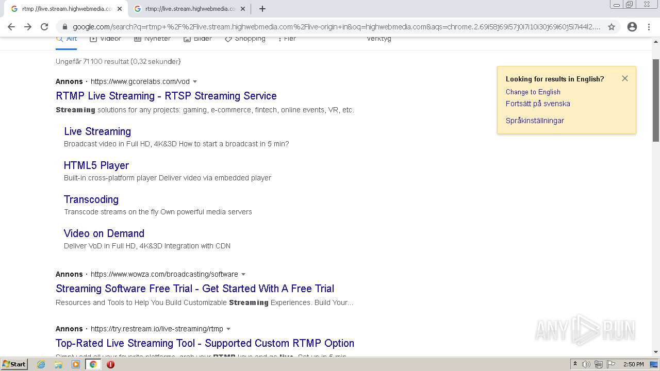This screenshot has height=371, width=660.
Task: Click the https://www.gcorelabs.com/vod ad URL
Action: point(140,81)
